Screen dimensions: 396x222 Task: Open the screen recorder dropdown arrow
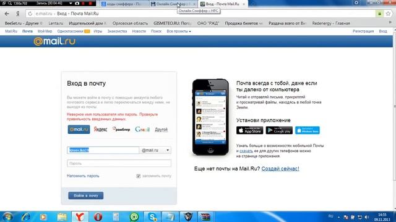coord(71,3)
